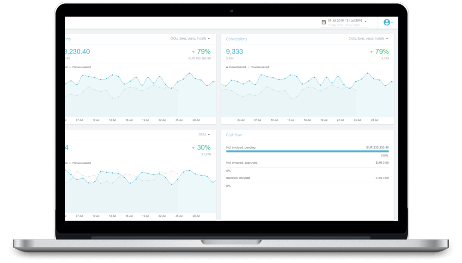Screen dimensions: 462x263
Task: Click the Cashflow panel title
Action: click(x=234, y=135)
